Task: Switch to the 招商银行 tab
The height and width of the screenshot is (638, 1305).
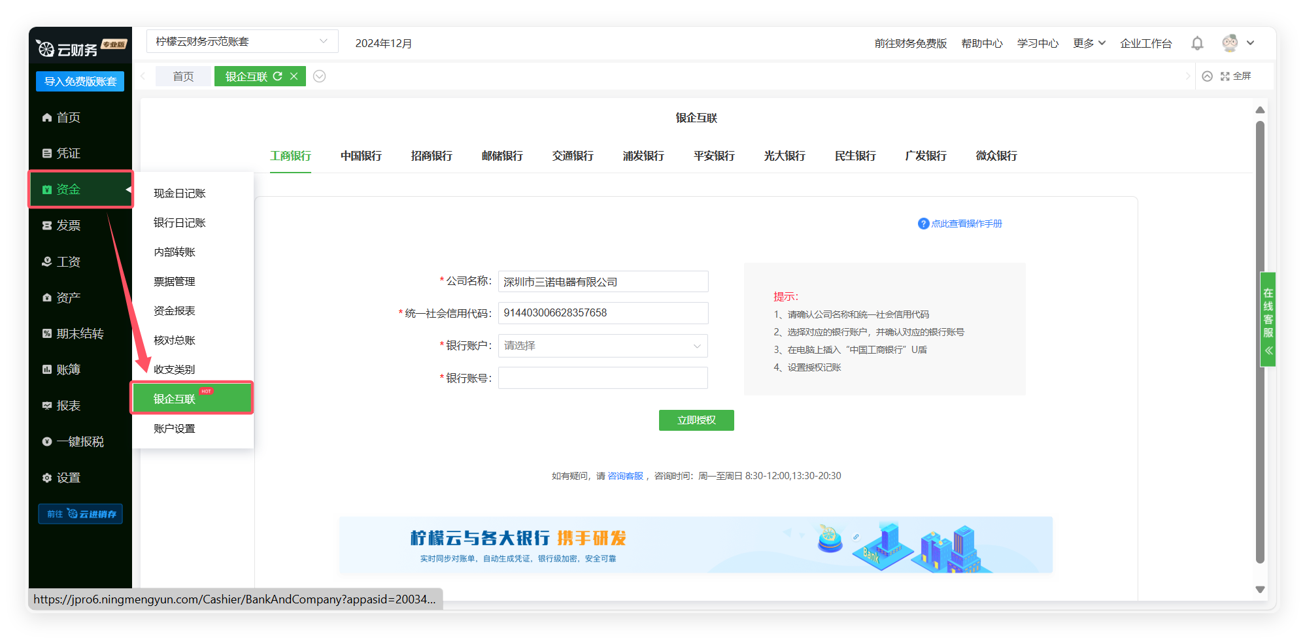Action: (x=432, y=156)
